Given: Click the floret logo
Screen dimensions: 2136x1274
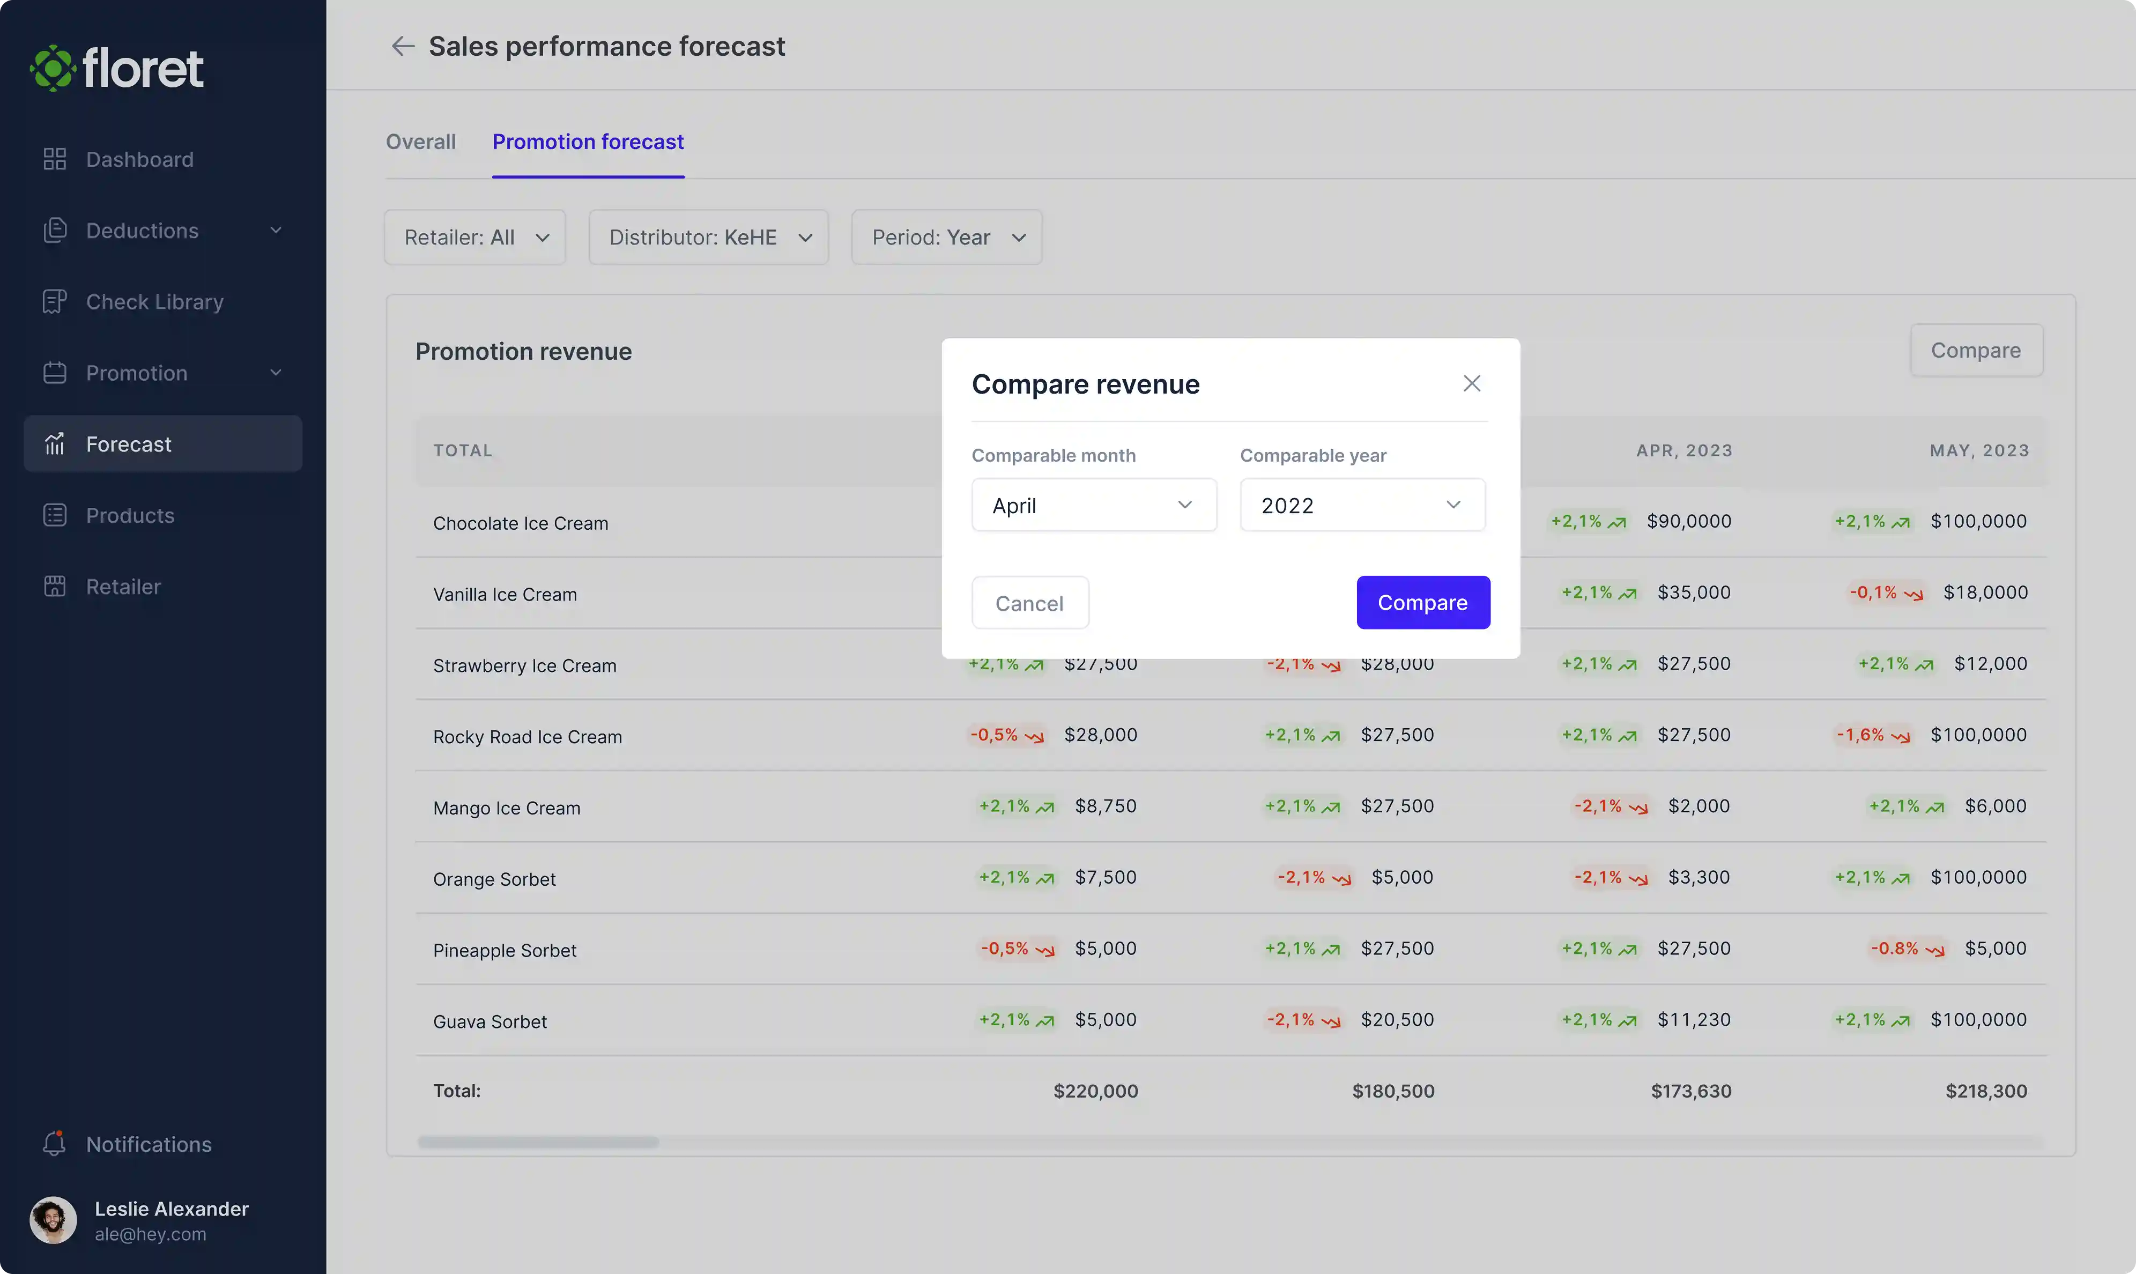Looking at the screenshot, I should [117, 68].
